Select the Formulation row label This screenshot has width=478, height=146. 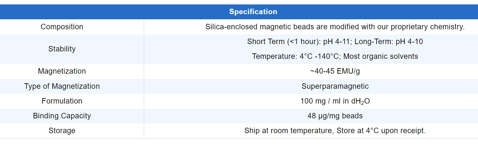pos(62,101)
